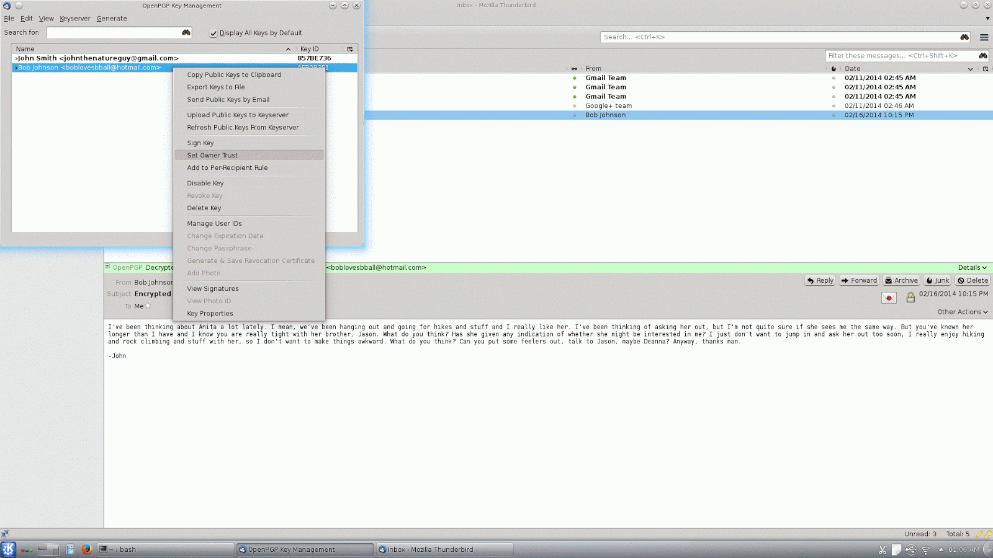Viewport: 993px width, 558px height.
Task: Select View Signatures in context menu
Action: click(x=249, y=288)
